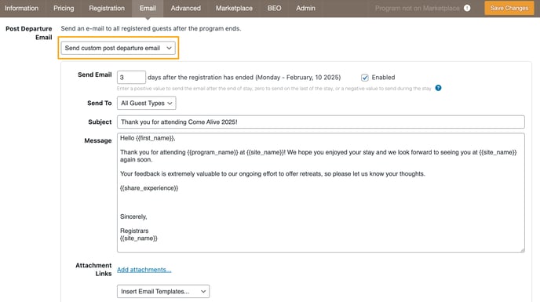
Task: Expand the All Guest Types dropdown
Action: click(146, 103)
